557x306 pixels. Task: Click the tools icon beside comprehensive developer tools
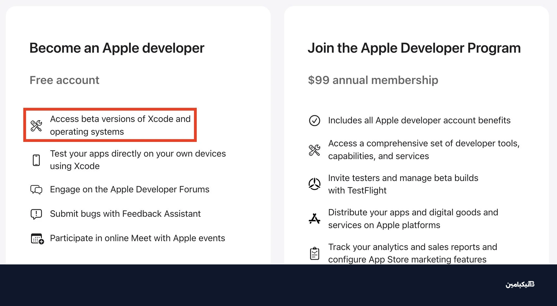tap(315, 150)
